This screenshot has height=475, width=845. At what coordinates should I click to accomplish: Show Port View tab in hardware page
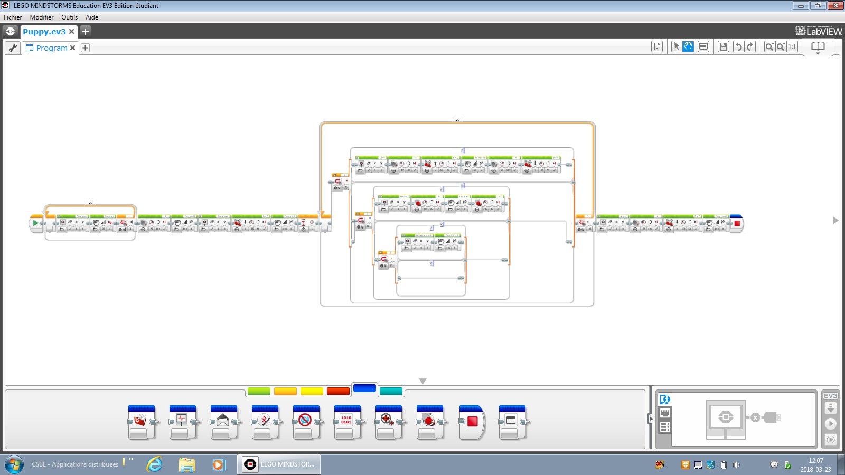pyautogui.click(x=665, y=413)
